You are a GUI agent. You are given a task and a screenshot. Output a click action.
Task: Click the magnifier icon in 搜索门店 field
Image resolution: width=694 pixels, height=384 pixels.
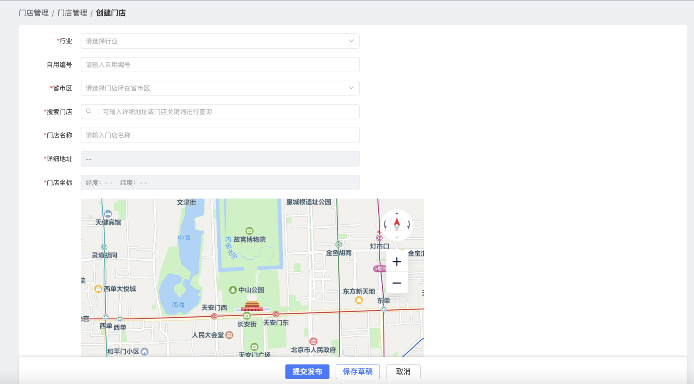point(89,112)
